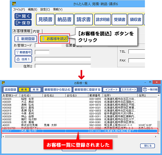Select the 請求書 button
162x155 pixels.
click(84, 19)
